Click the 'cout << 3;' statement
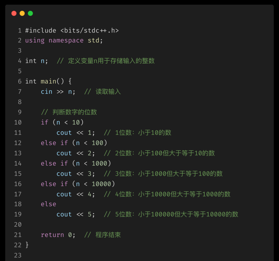 [x=76, y=174]
